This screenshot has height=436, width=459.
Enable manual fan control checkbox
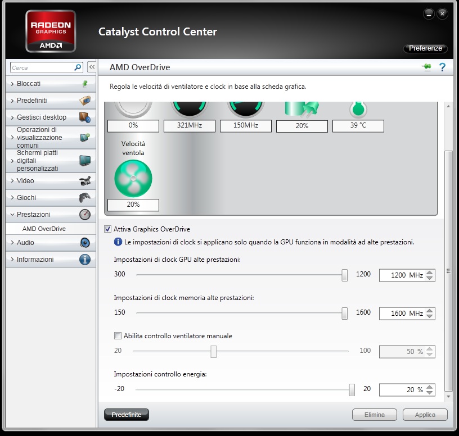pos(118,335)
